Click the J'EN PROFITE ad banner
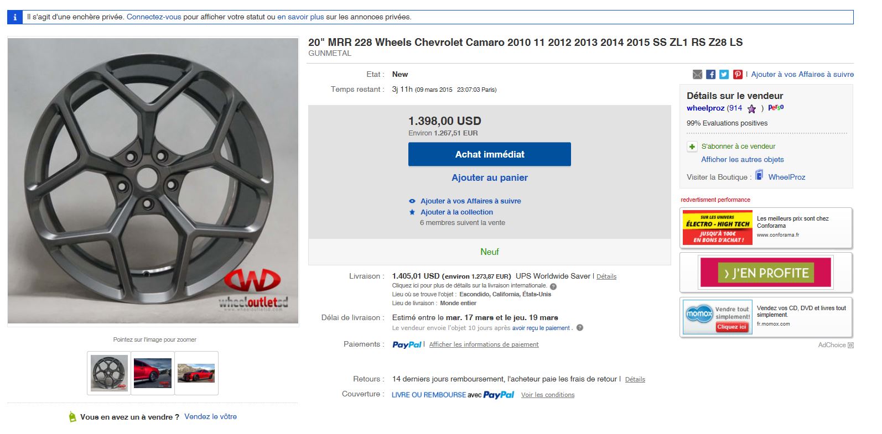 pyautogui.click(x=766, y=273)
